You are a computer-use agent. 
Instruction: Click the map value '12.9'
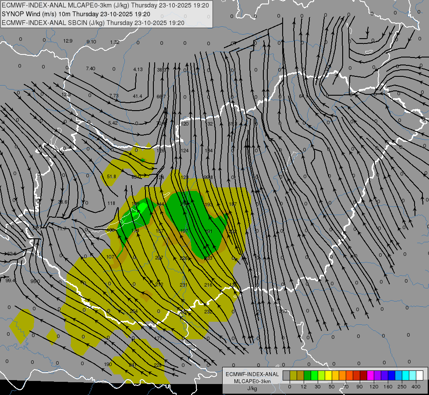68,41
